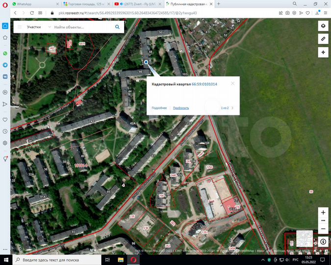The width and height of the screenshot is (331, 265).
Task: Switch basemap using the mini map thumbnail
Action: tap(305, 238)
